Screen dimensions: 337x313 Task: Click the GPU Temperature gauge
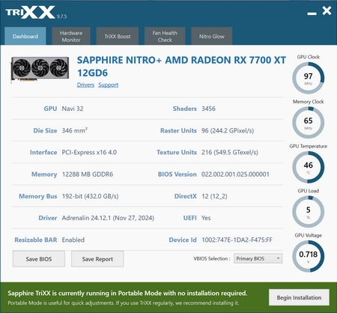pos(309,167)
